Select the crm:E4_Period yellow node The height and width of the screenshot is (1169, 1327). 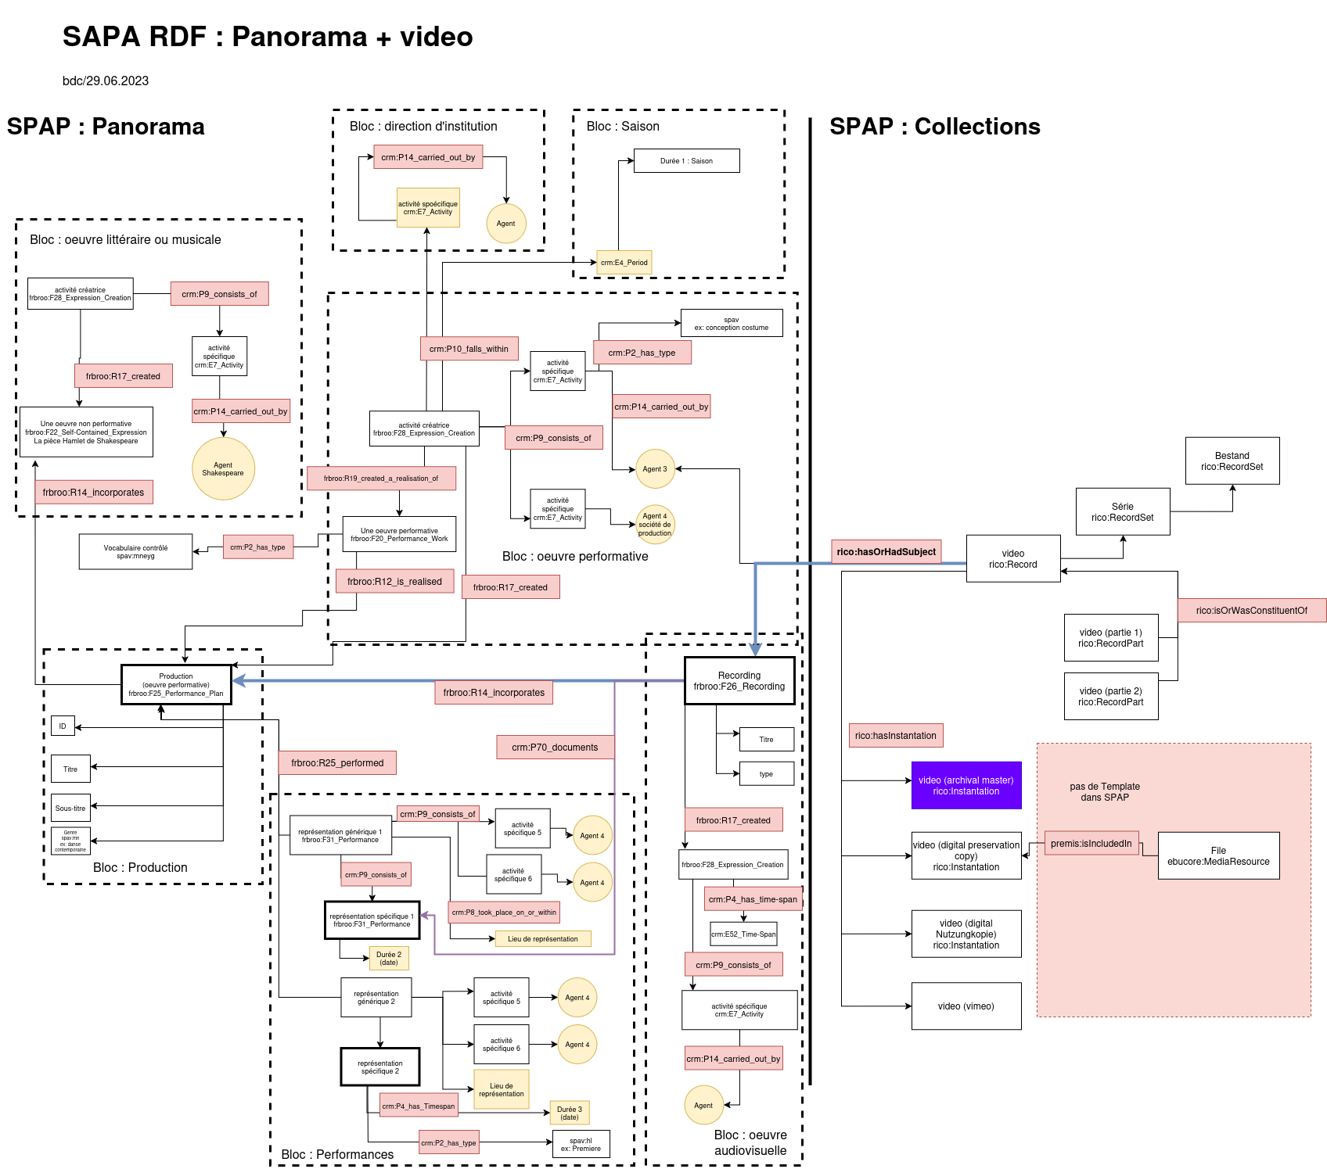624,262
